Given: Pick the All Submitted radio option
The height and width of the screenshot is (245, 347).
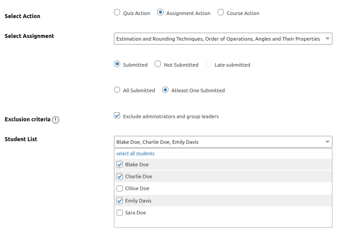Looking at the screenshot, I should [x=117, y=90].
